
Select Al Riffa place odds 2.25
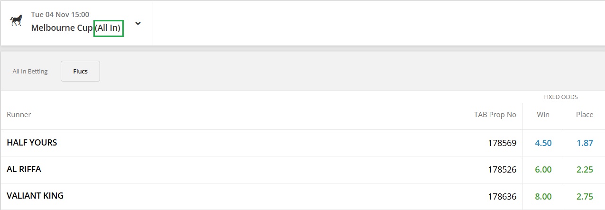585,169
